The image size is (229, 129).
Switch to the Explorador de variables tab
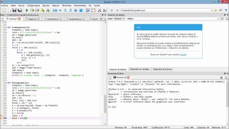tap(140, 69)
